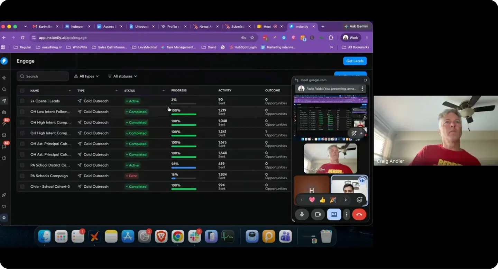The height and width of the screenshot is (269, 498).
Task: Check the box for 2+ Opens | Leads
Action: 22,101
